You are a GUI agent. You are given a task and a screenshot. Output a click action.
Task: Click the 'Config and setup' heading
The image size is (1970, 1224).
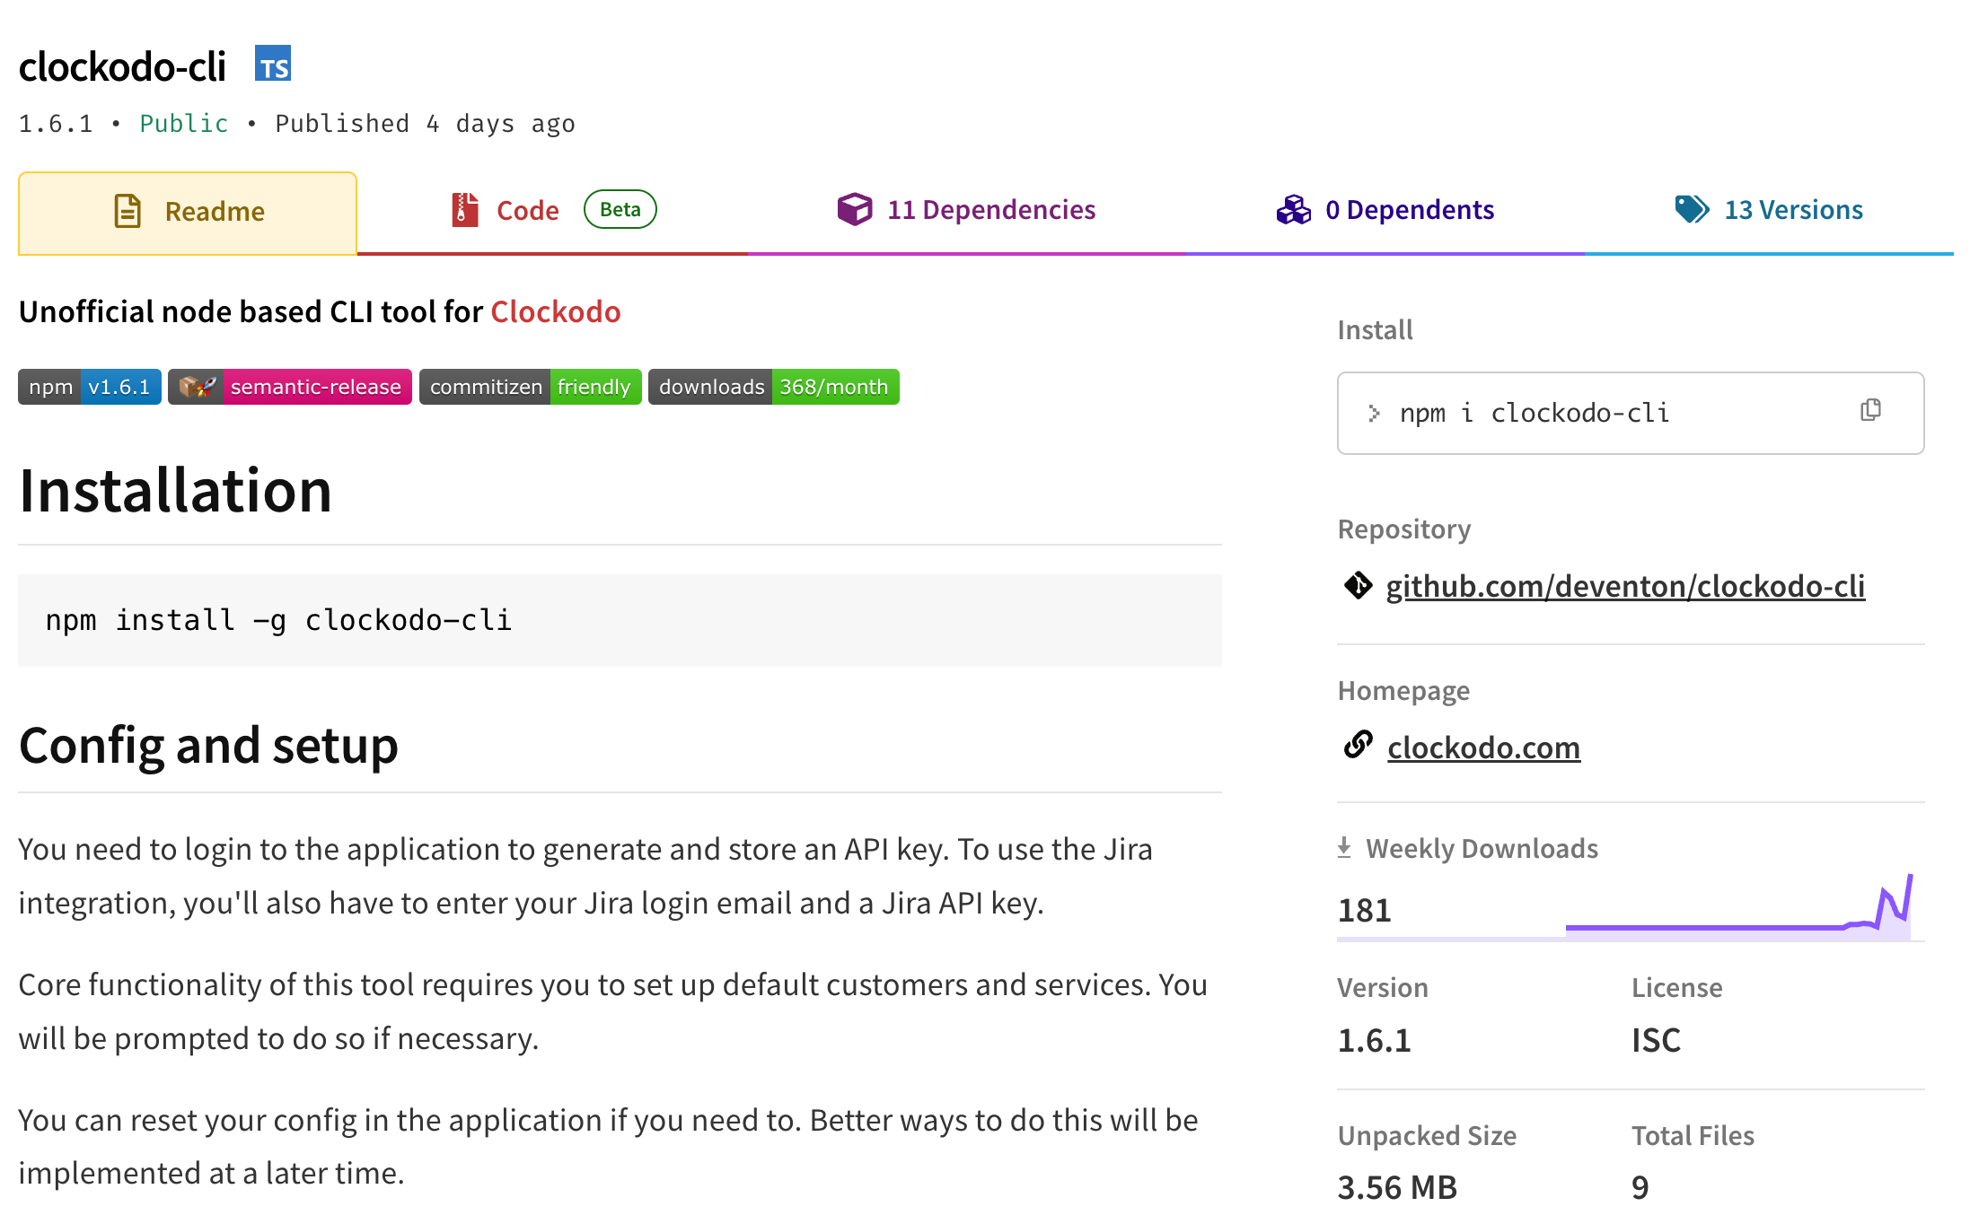[208, 746]
